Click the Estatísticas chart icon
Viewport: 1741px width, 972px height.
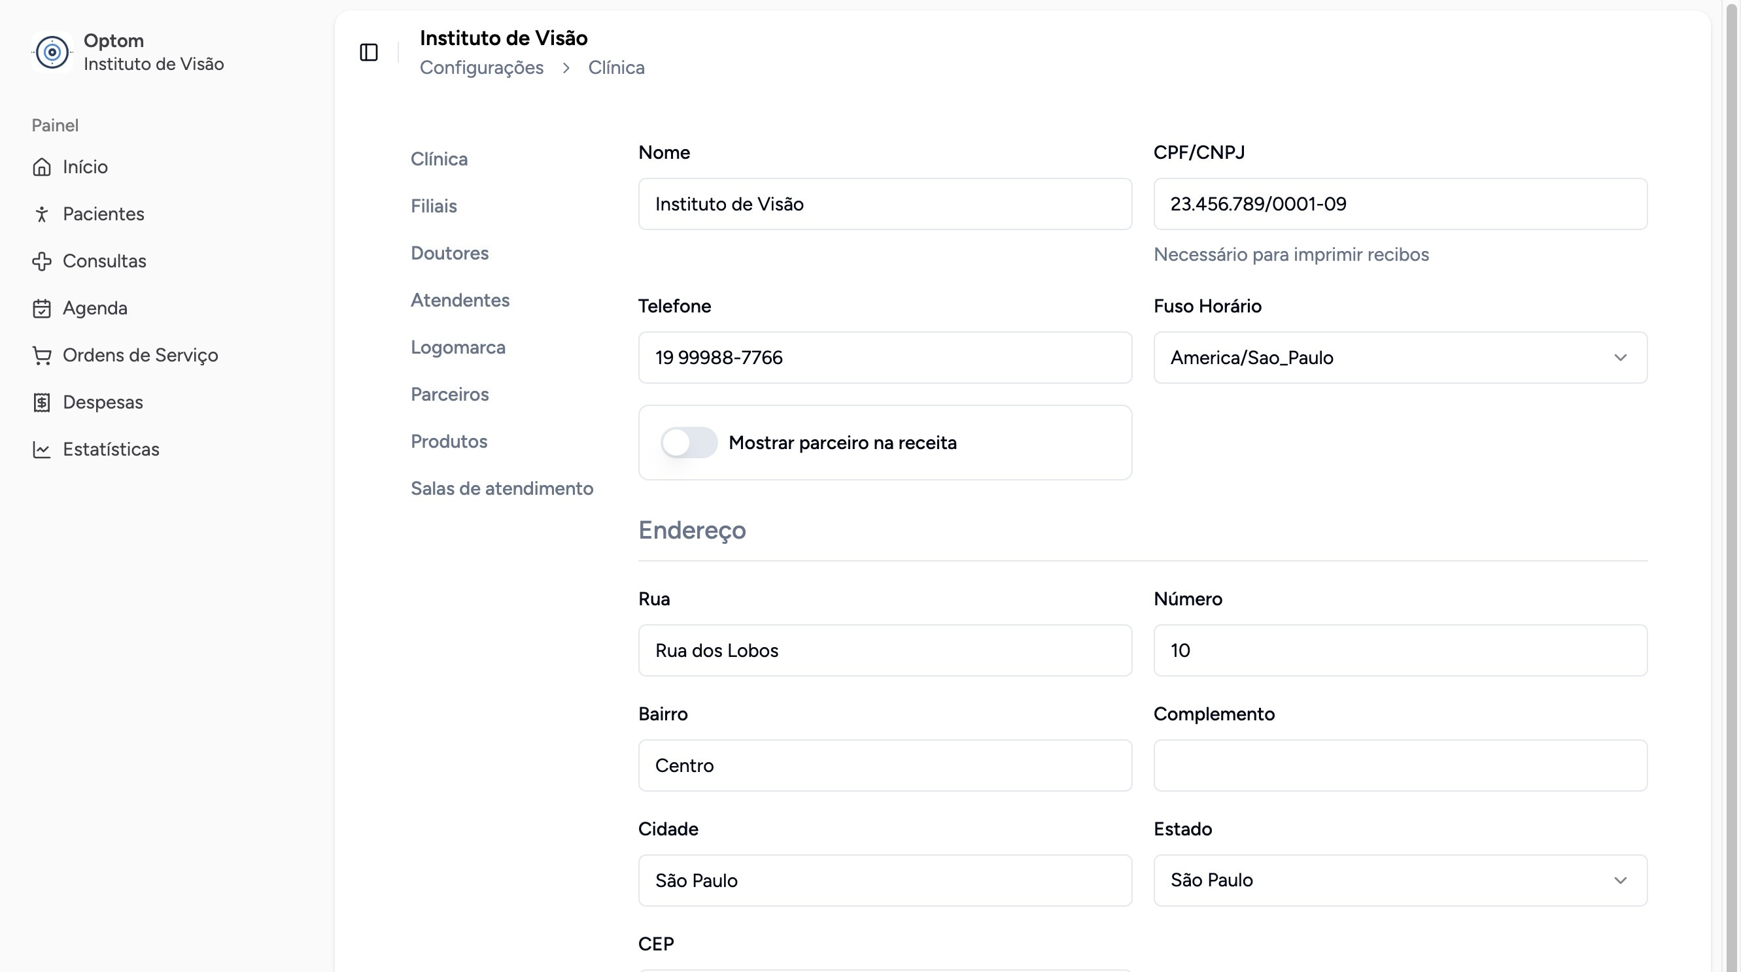pos(42,450)
